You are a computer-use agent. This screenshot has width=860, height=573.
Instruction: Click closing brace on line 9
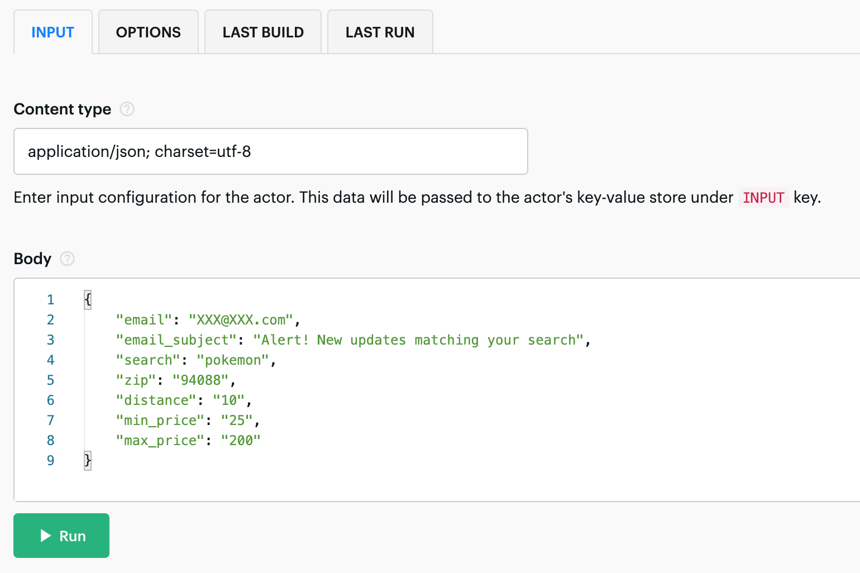tap(88, 461)
